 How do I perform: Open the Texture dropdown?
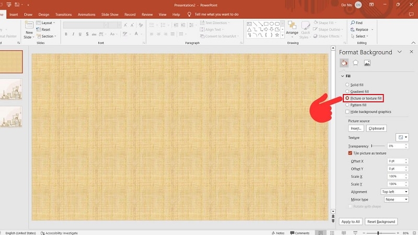[402, 137]
